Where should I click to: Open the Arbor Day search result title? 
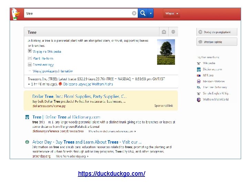pos(87,142)
